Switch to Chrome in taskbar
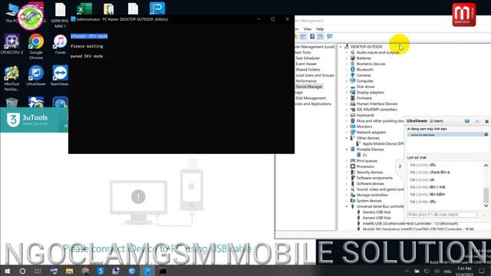The height and width of the screenshot is (276, 491). point(85,271)
